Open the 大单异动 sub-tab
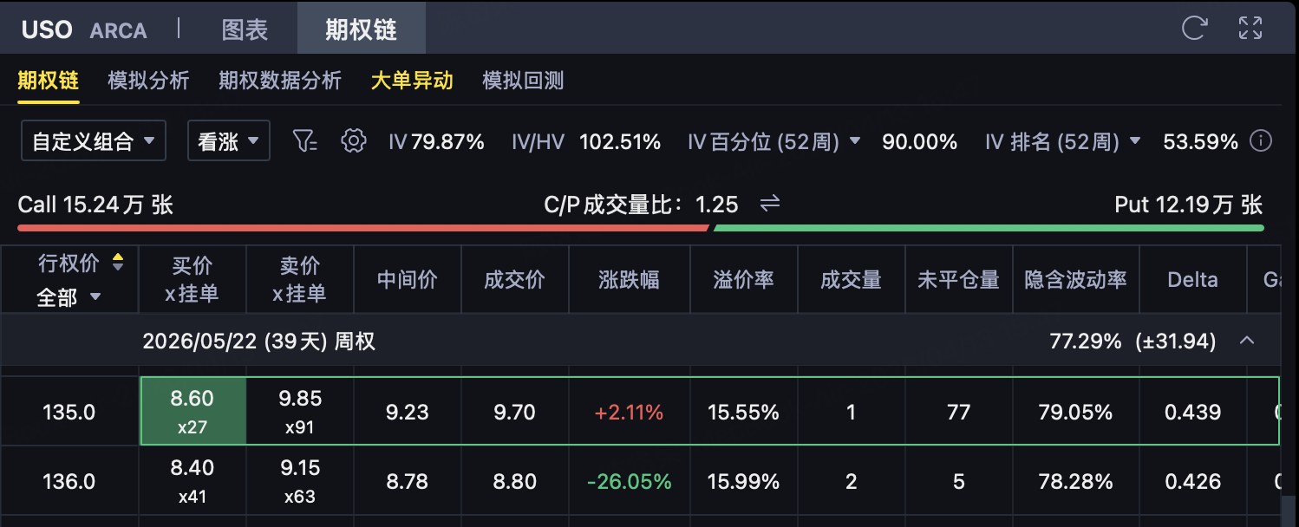The image size is (1299, 527). 412,81
